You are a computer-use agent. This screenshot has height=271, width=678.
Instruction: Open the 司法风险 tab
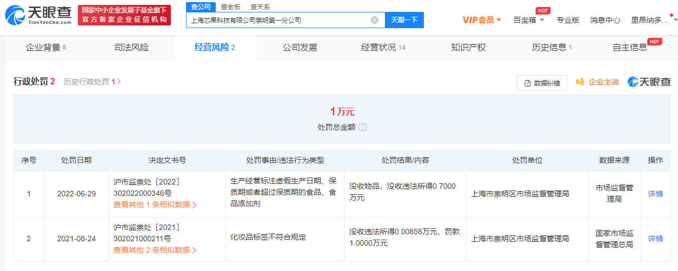(x=131, y=48)
